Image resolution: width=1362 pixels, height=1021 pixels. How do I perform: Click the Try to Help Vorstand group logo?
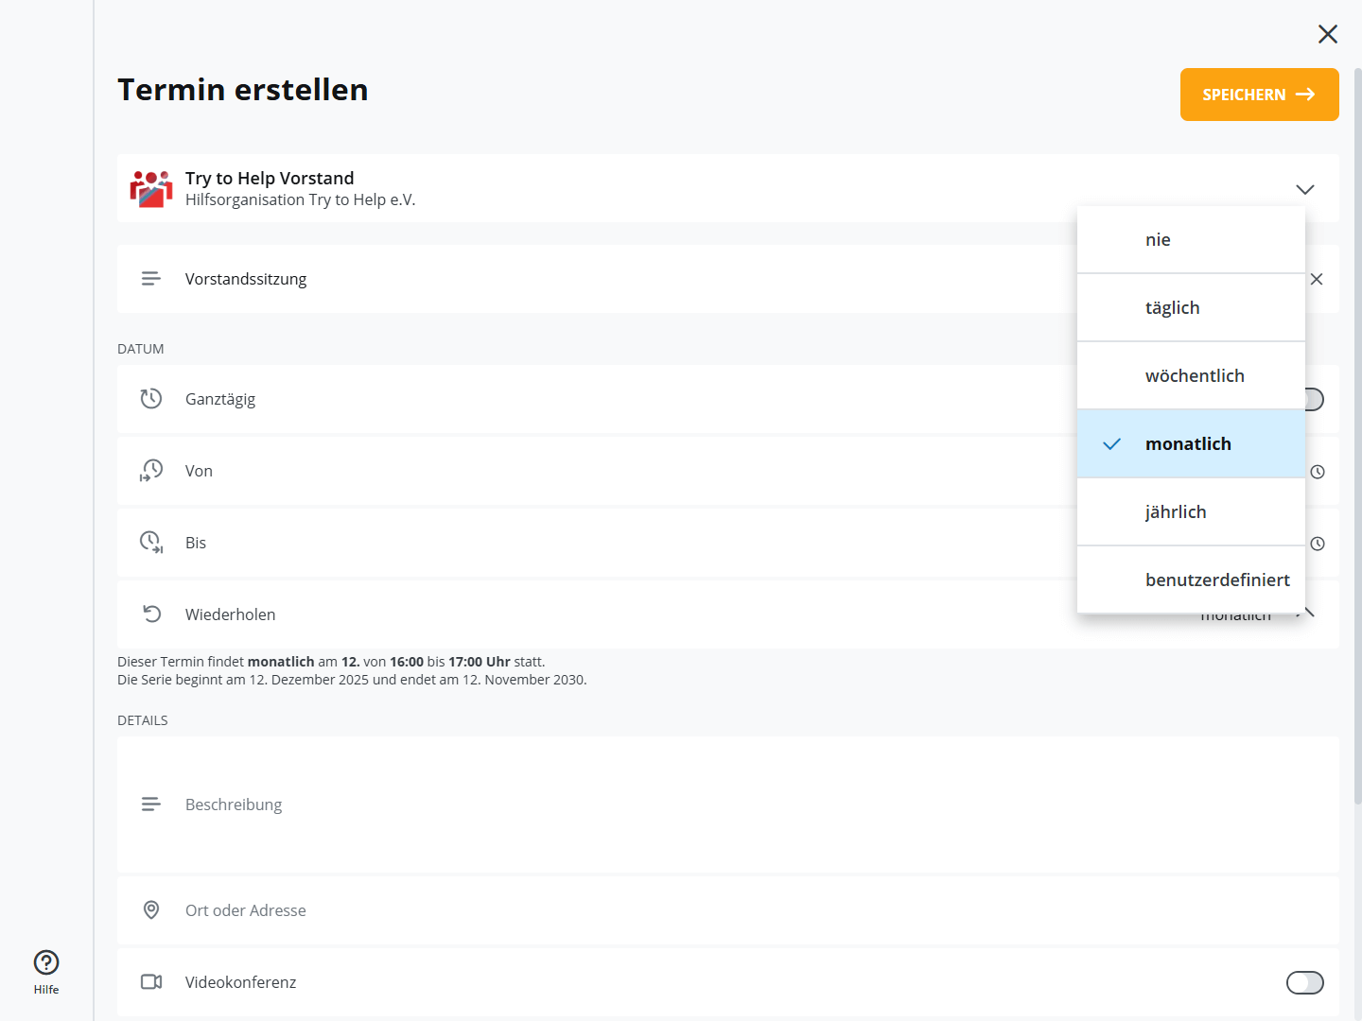(x=151, y=189)
